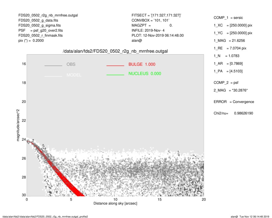272x218 pixels.
Task: Select the BULGE 1.000 legend label
Action: pos(142,64)
